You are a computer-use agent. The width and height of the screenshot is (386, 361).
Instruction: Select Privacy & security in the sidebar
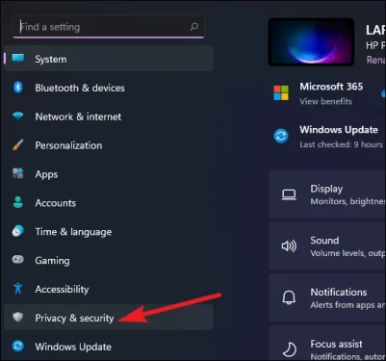(109, 318)
